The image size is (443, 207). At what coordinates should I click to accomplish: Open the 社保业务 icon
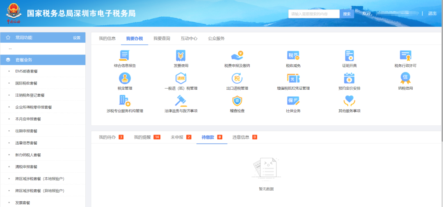coord(293,101)
